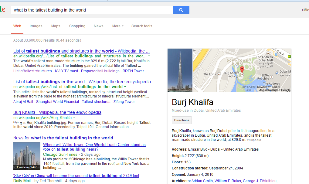Open the Burj Khalifa tower photo
Viewport: 309px width, 184px height.
point(180,70)
